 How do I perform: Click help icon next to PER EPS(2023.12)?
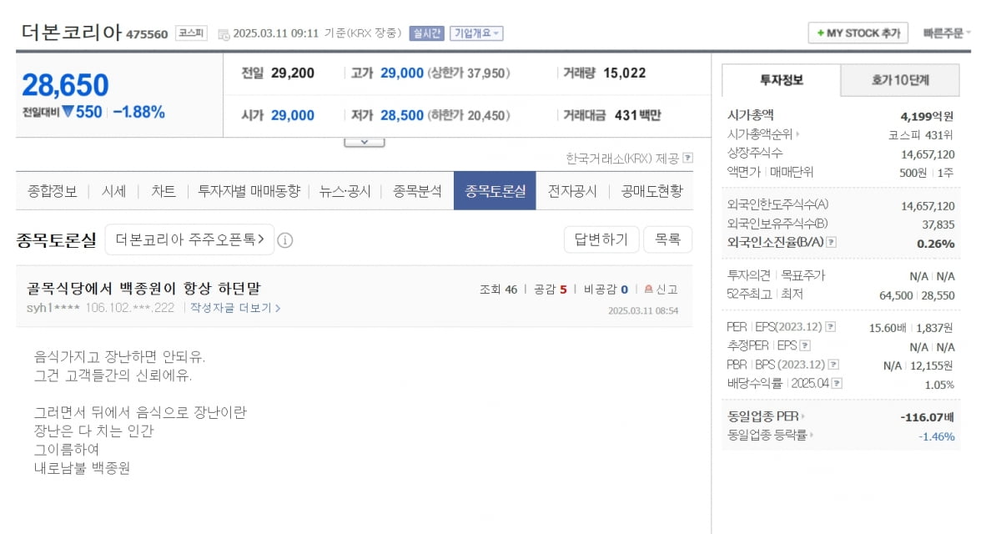pos(831,327)
